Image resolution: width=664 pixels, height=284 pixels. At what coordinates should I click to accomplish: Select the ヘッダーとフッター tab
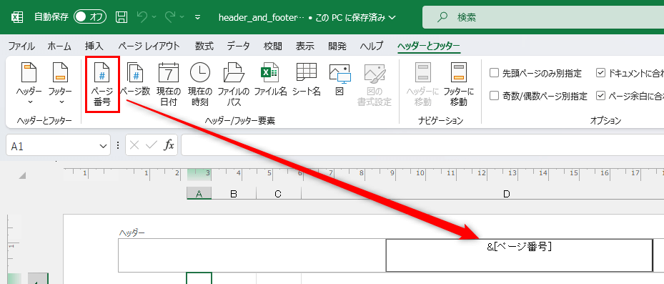point(429,46)
